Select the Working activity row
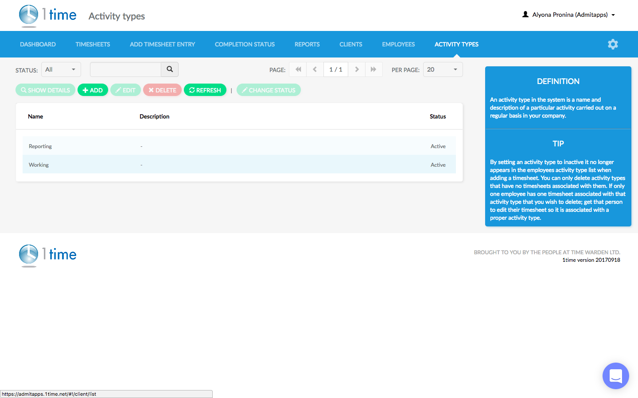638x398 pixels. (239, 165)
